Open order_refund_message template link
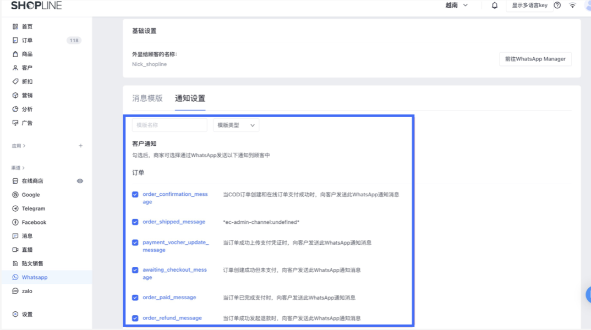The width and height of the screenshot is (591, 330). point(172,318)
